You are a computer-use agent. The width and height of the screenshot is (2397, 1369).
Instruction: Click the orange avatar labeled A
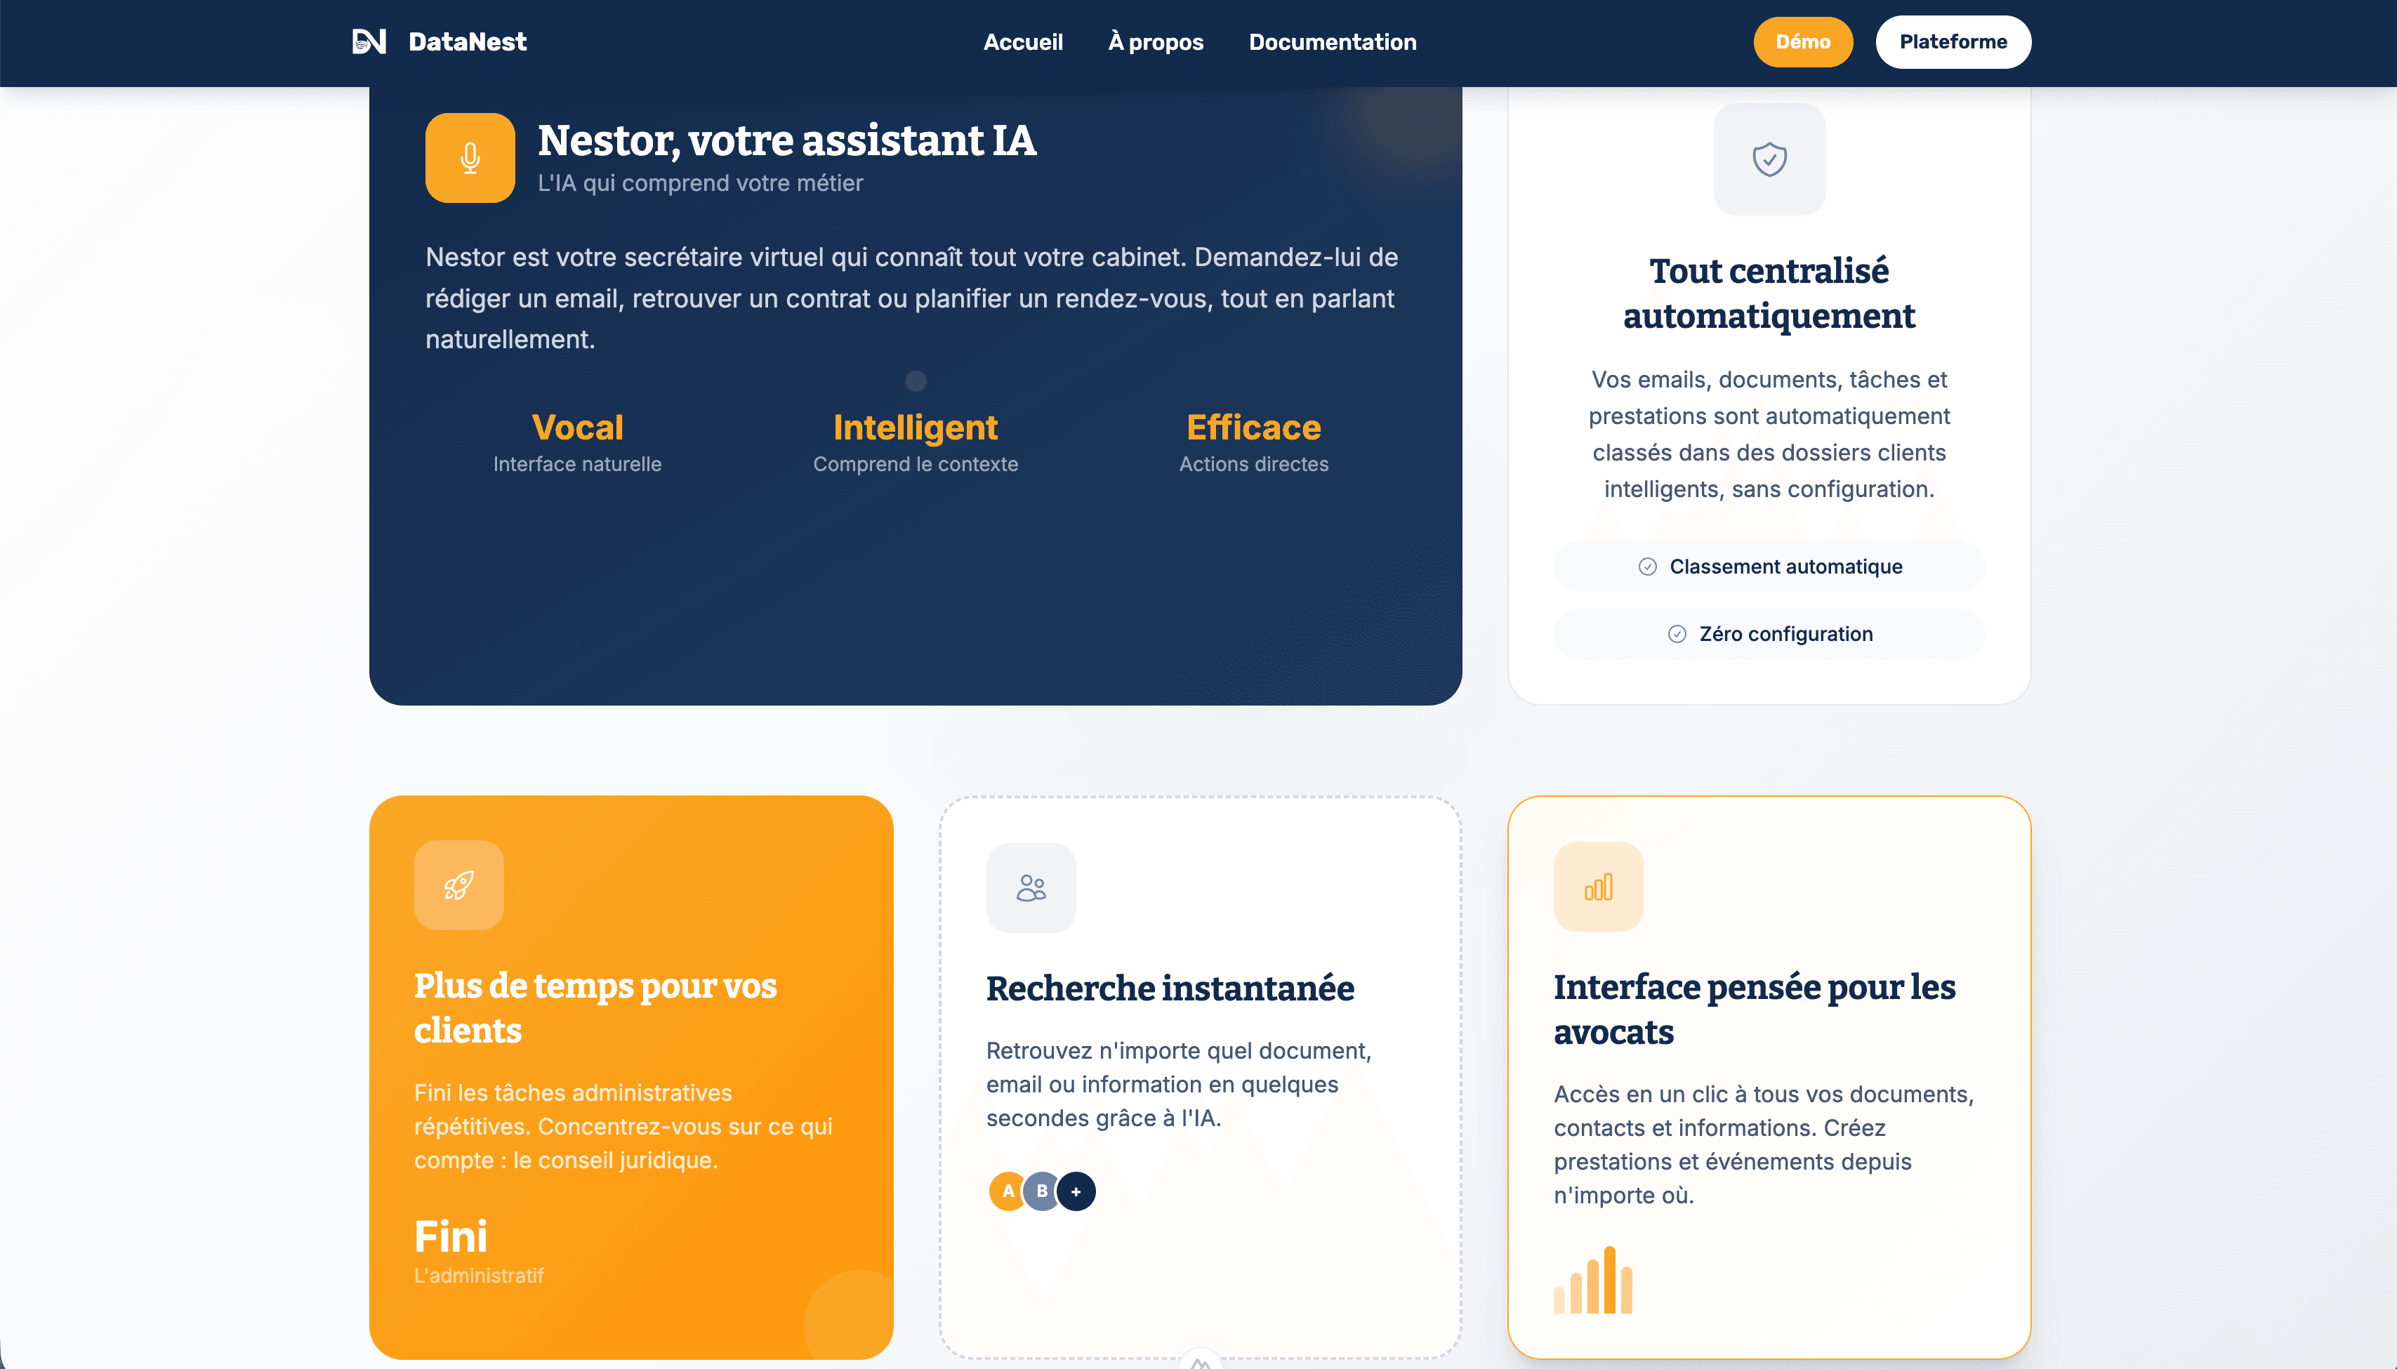point(1007,1191)
